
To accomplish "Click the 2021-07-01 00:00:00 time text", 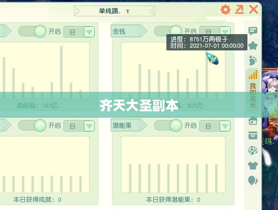I will [x=216, y=46].
